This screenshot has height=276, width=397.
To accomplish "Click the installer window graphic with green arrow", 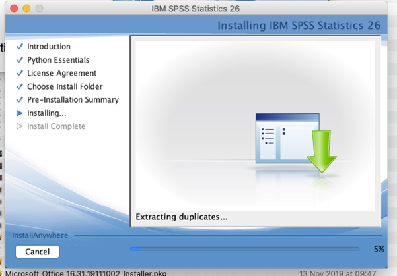I will [x=296, y=143].
